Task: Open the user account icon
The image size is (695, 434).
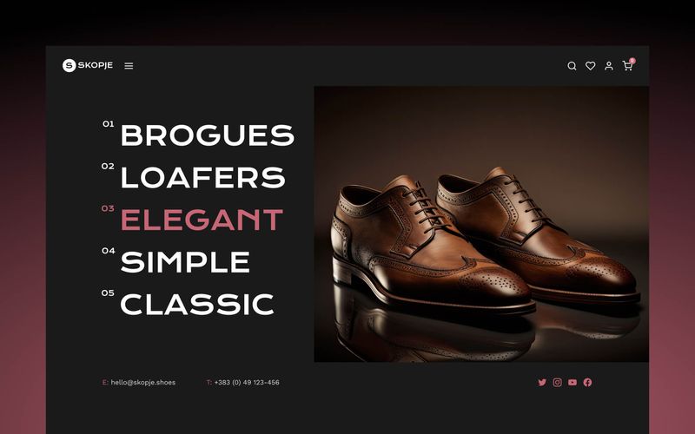Action: pos(609,66)
